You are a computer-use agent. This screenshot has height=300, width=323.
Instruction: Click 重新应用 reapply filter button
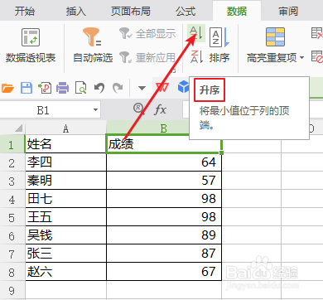pos(147,57)
